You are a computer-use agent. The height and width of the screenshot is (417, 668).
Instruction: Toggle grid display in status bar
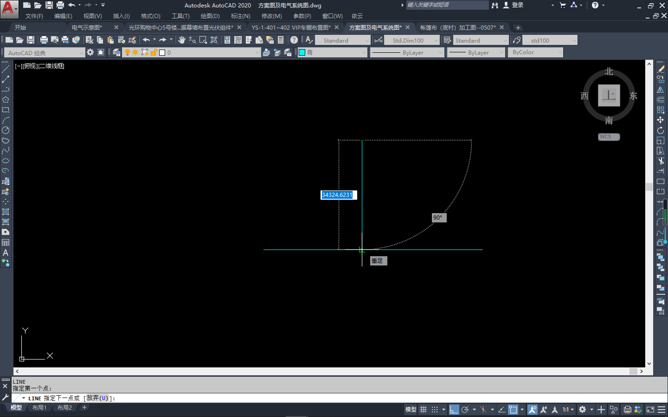pyautogui.click(x=424, y=410)
